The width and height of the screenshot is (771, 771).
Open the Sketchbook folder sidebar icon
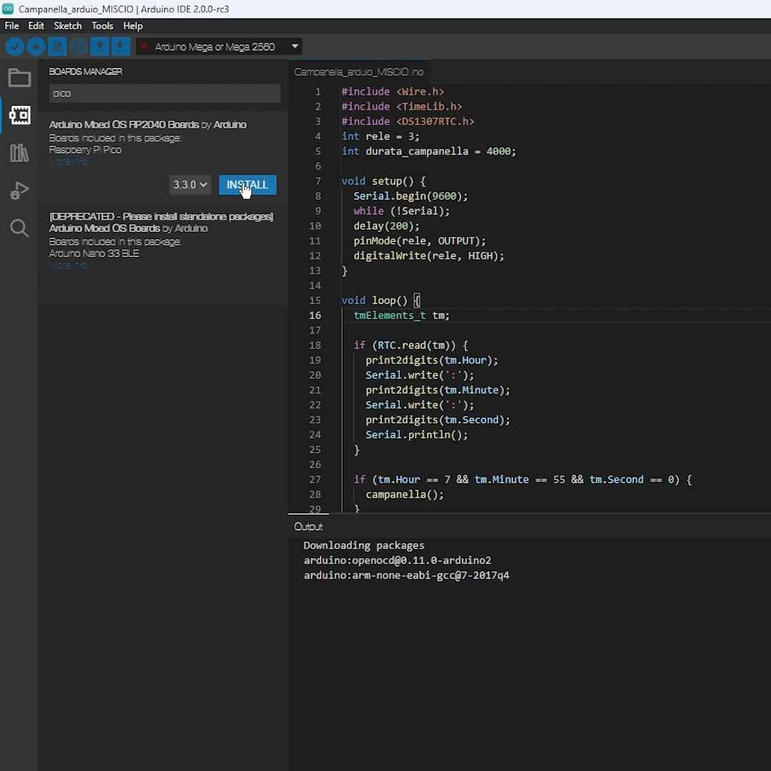[19, 78]
